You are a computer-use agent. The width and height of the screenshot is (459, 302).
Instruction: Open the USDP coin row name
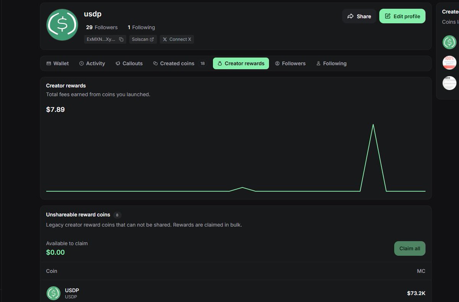(72, 290)
